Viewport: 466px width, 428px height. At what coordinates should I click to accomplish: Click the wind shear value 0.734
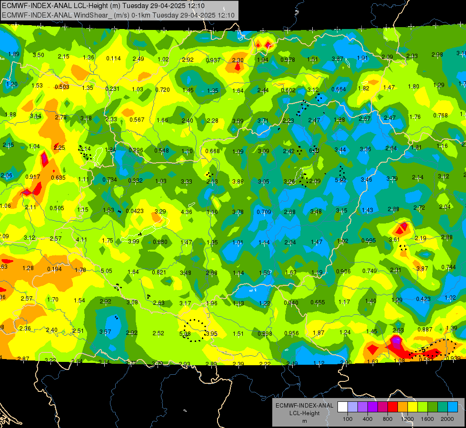point(109,179)
